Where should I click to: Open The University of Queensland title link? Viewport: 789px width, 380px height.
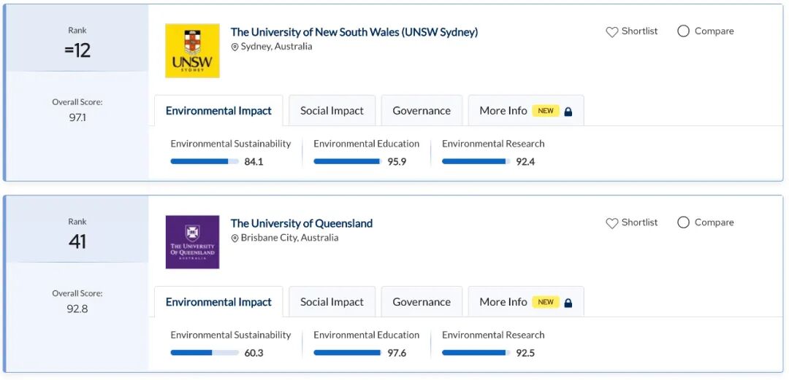pos(302,223)
